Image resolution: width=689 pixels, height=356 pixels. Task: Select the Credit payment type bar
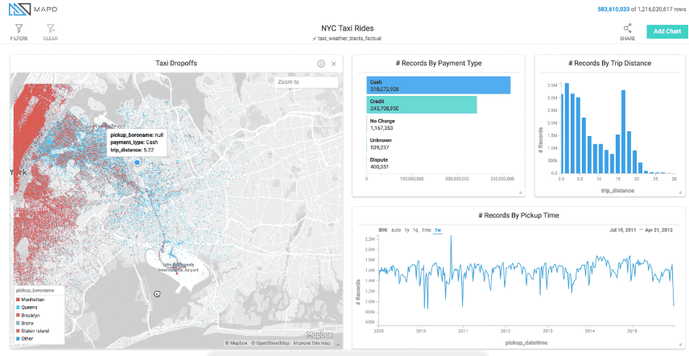pos(422,105)
